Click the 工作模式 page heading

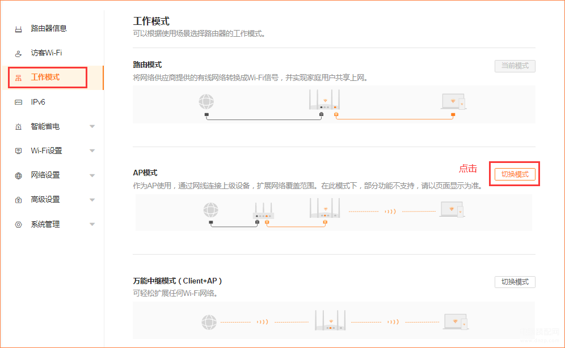[151, 21]
